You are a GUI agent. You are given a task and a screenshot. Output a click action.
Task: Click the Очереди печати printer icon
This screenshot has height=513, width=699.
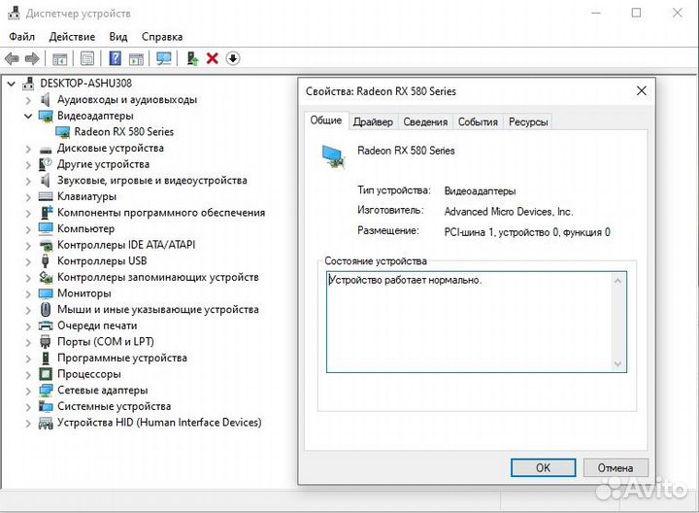(46, 325)
